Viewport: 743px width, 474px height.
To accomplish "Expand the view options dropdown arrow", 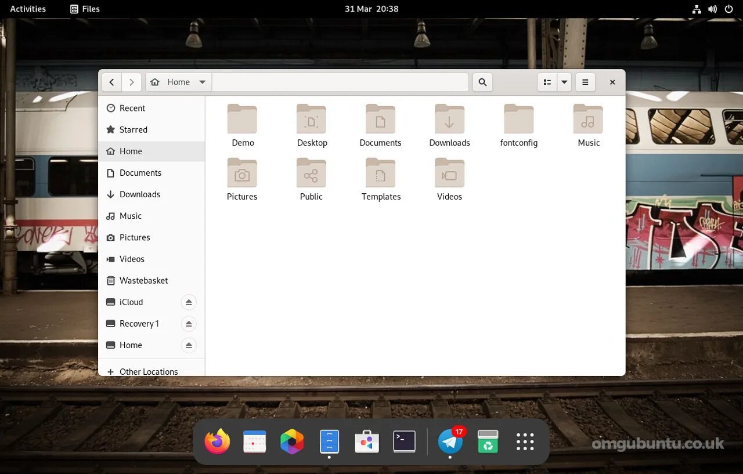I will [x=564, y=82].
